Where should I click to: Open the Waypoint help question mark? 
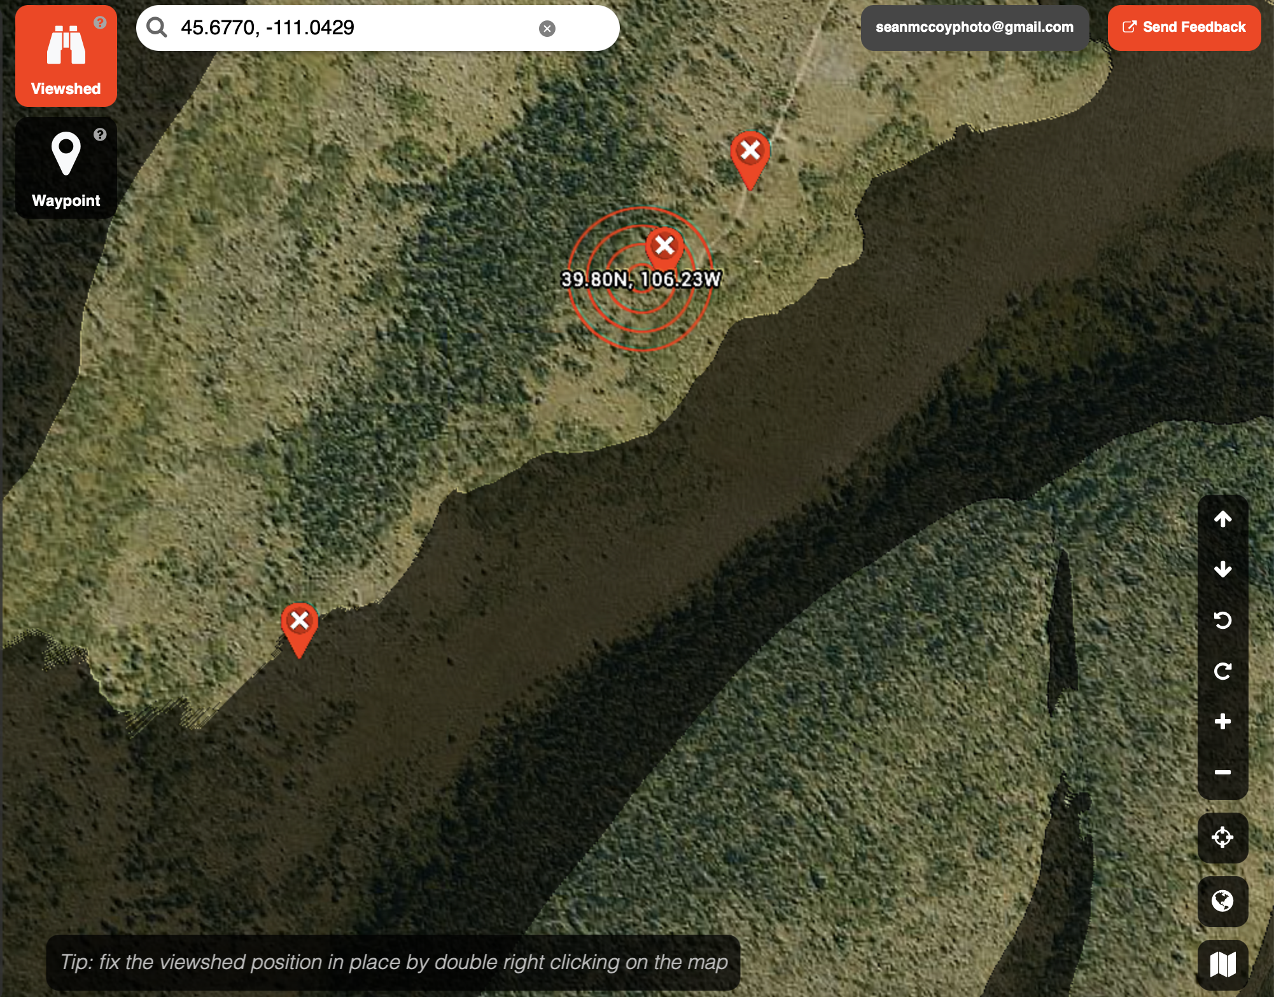tap(101, 134)
